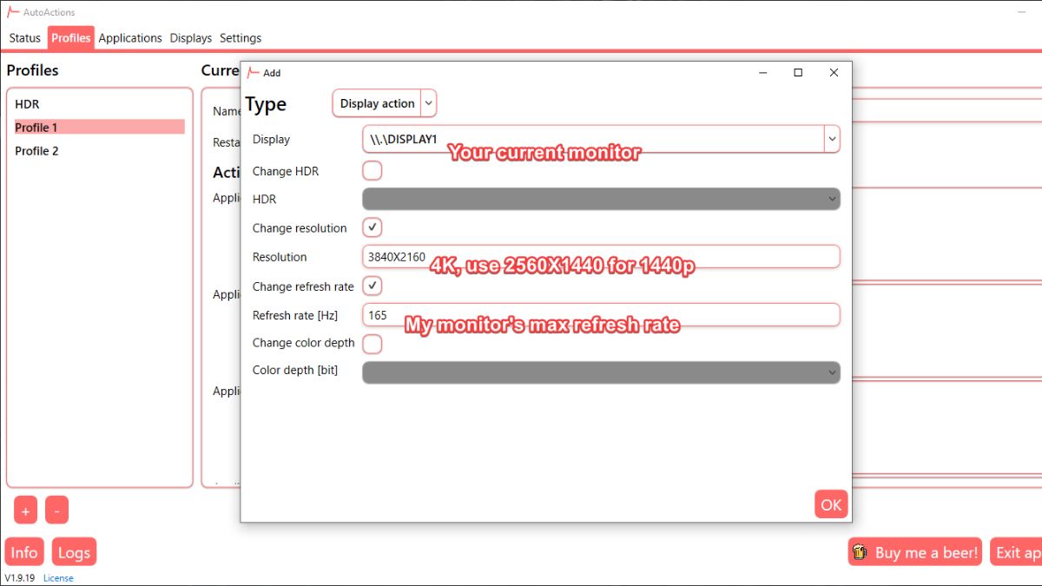The image size is (1042, 586).
Task: Open the License link
Action: point(57,577)
